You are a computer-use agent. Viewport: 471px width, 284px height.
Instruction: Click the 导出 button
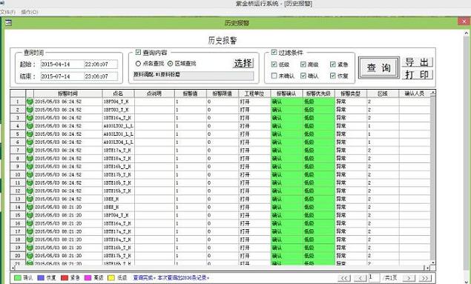(x=418, y=62)
